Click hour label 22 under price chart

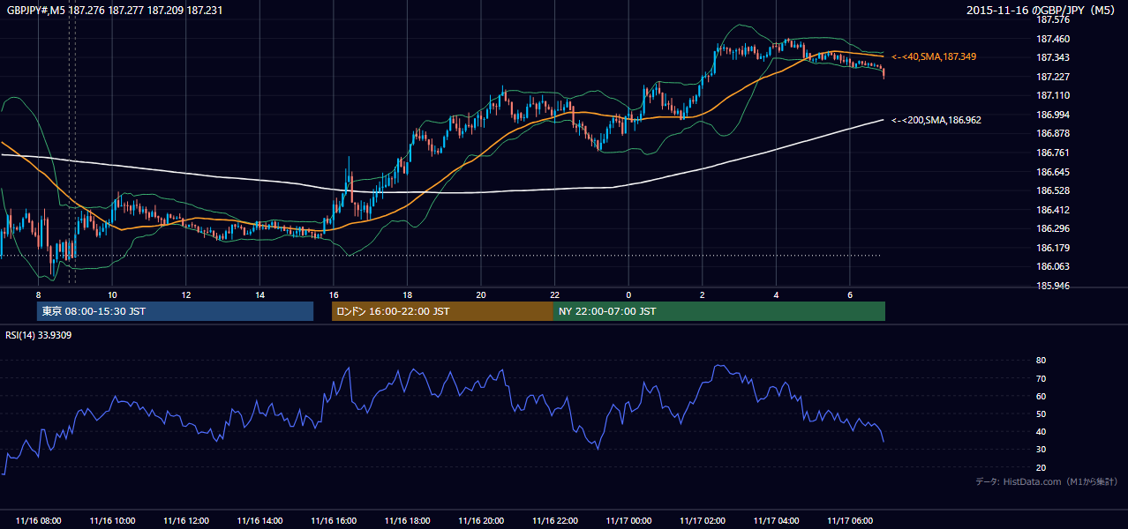554,294
